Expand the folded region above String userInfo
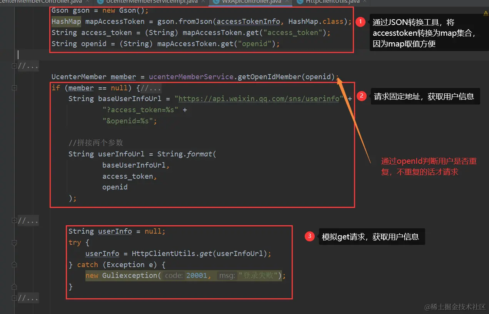The height and width of the screenshot is (314, 489). click(x=14, y=221)
